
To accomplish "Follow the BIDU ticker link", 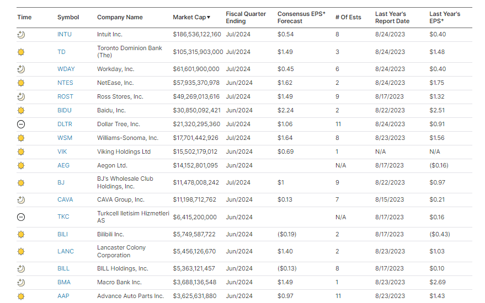I will [x=65, y=110].
